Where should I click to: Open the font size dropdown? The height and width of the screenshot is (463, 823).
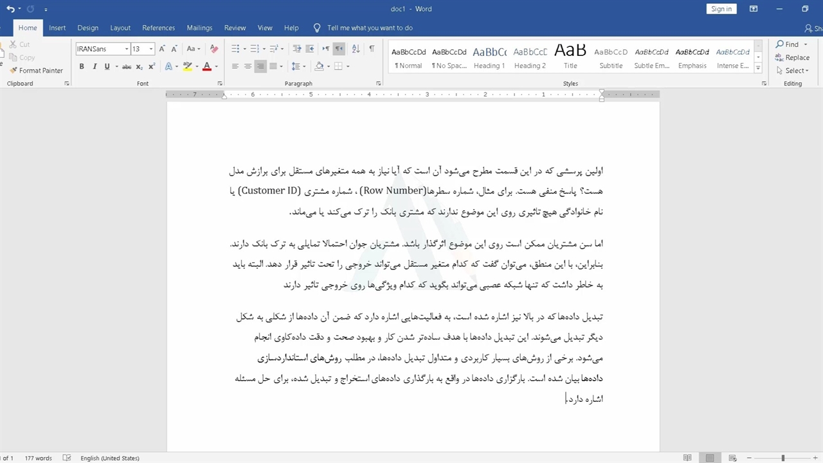click(151, 49)
